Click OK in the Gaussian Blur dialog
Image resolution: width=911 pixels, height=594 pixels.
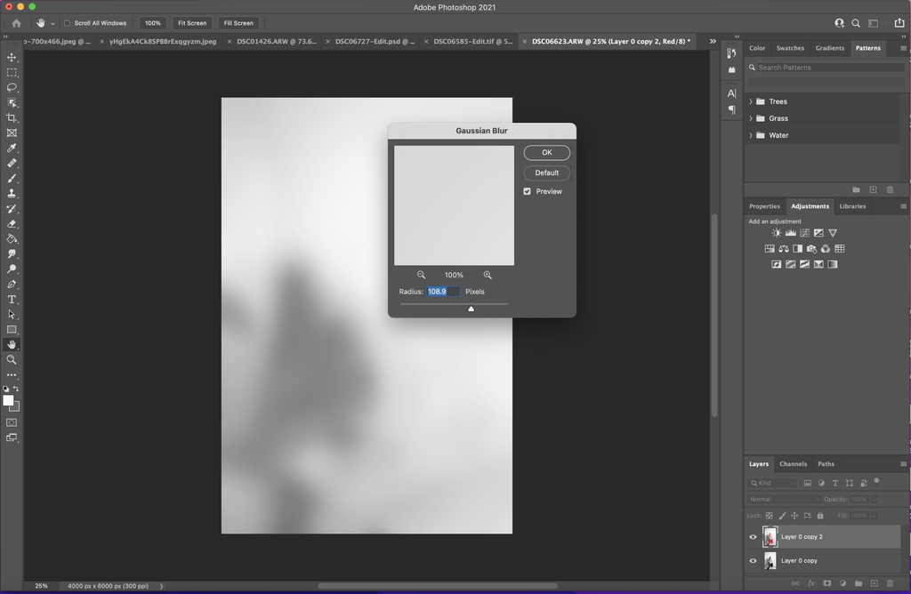pos(546,152)
